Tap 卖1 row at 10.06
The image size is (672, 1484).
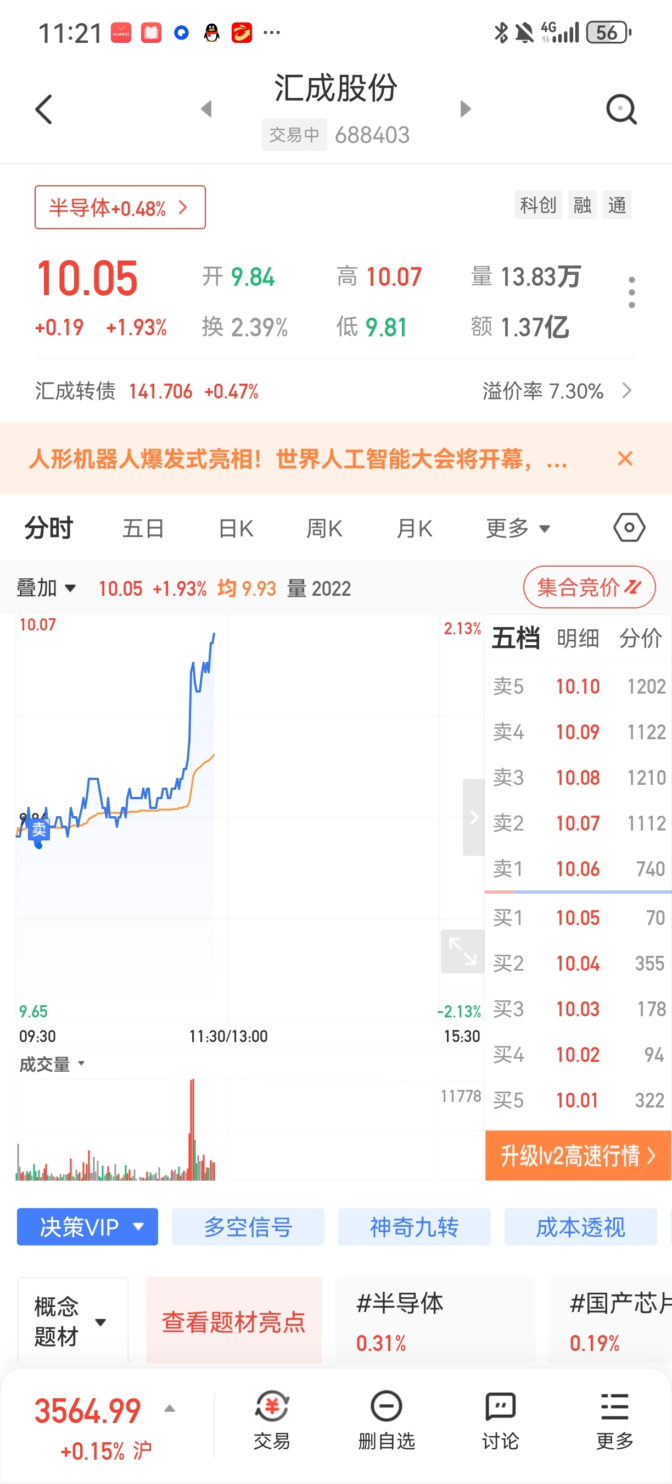pos(579,868)
